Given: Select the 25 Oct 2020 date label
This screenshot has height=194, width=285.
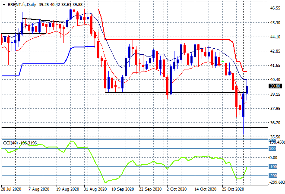Looking at the screenshot, I should (233, 189).
